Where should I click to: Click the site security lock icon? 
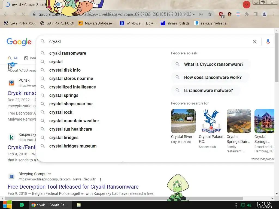pos(34,14)
